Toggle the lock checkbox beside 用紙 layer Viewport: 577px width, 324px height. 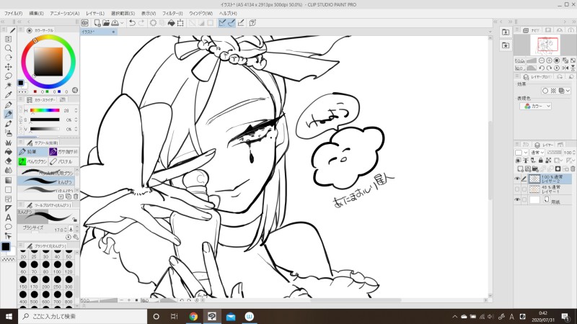[524, 199]
